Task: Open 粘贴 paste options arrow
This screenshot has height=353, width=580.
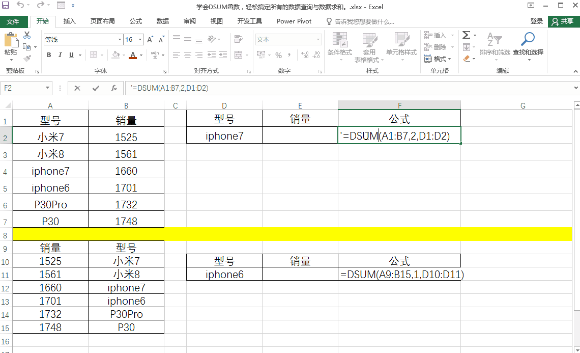Action: click(x=11, y=60)
